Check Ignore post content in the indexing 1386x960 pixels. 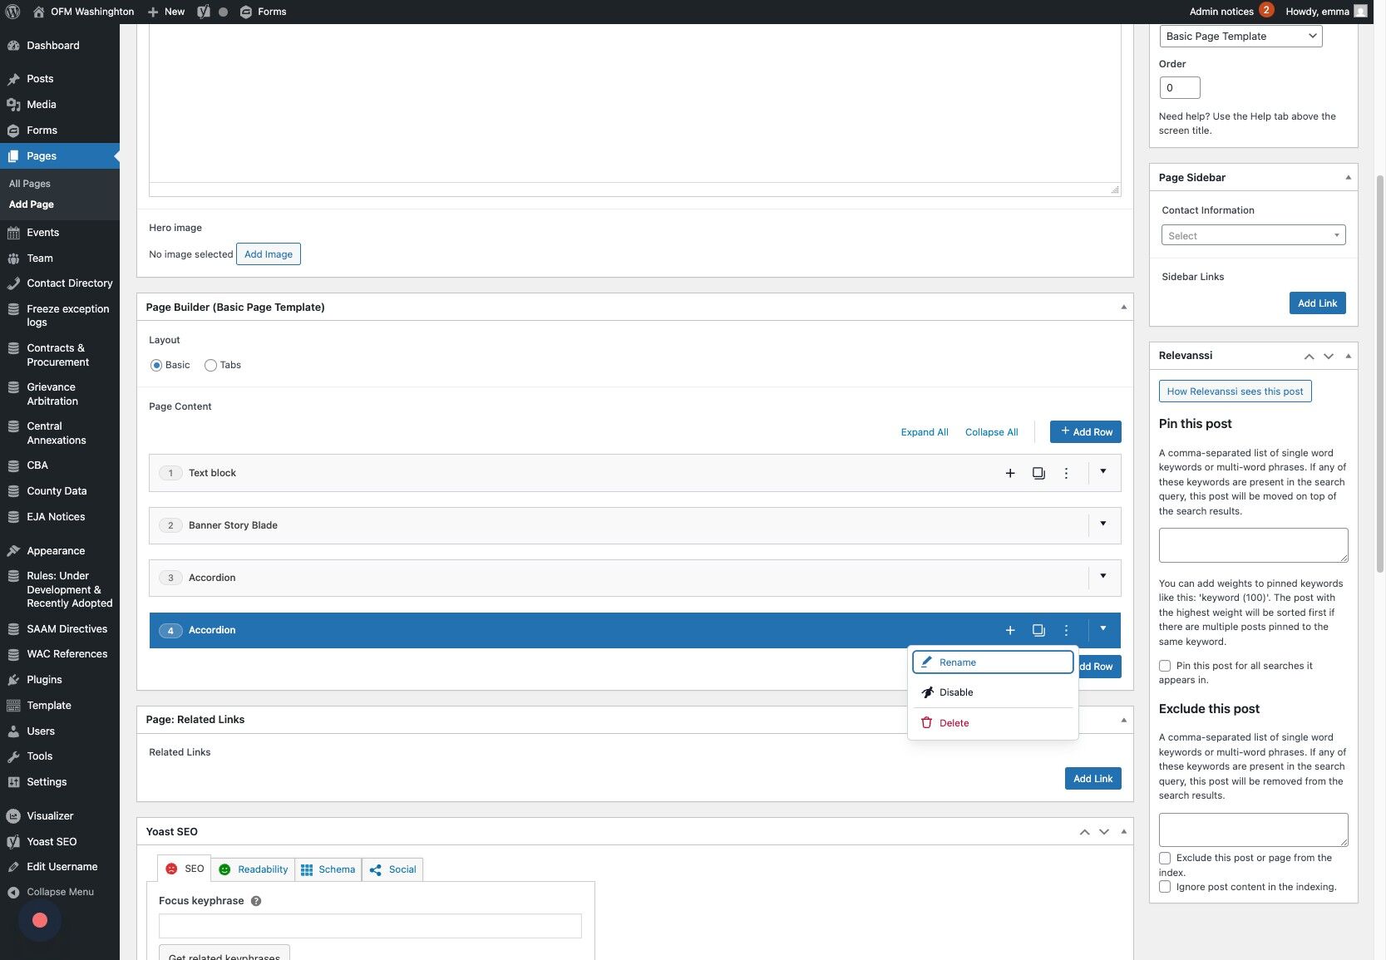1165,887
